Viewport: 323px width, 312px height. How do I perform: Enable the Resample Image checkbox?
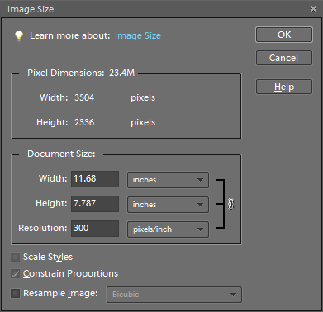[15, 293]
